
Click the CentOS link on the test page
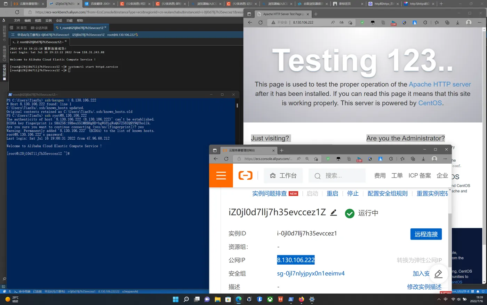click(430, 103)
